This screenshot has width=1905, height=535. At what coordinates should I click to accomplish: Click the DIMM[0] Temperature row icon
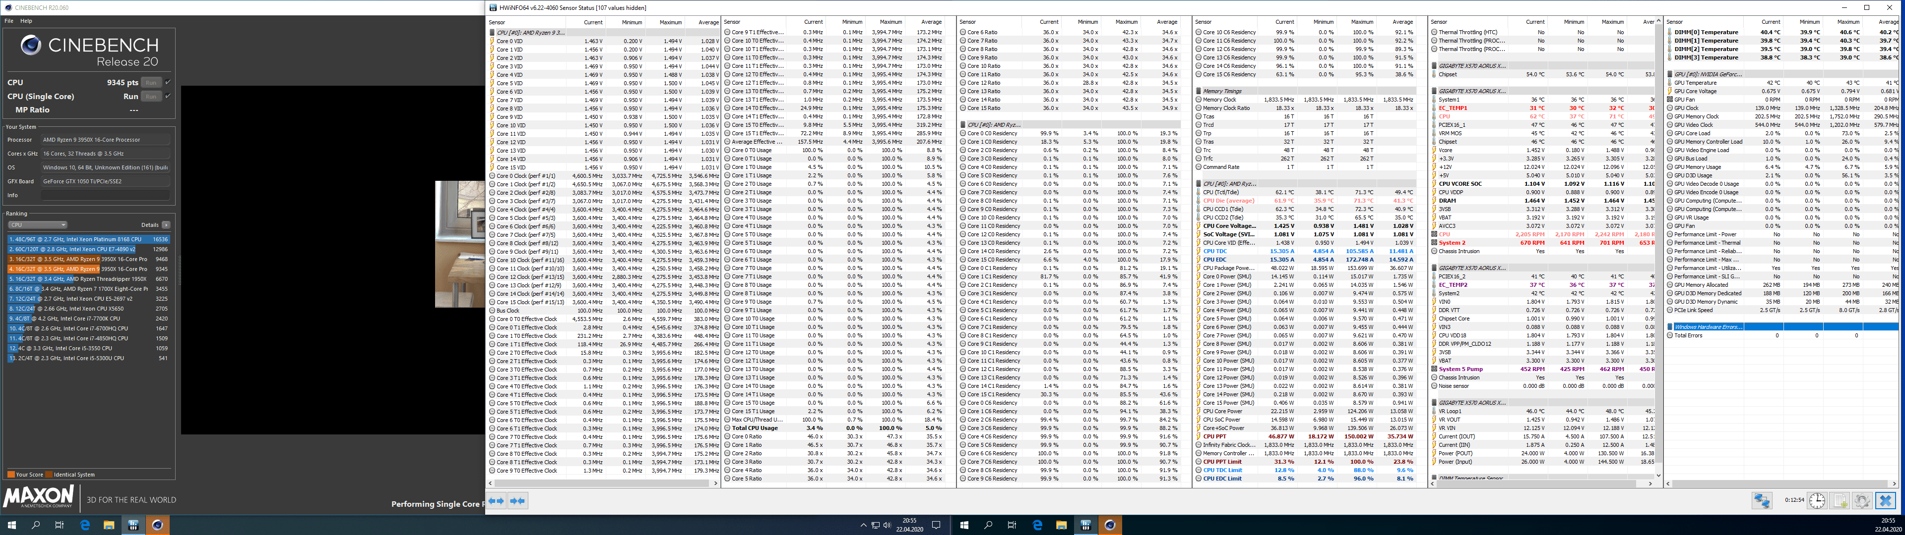[x=1670, y=33]
